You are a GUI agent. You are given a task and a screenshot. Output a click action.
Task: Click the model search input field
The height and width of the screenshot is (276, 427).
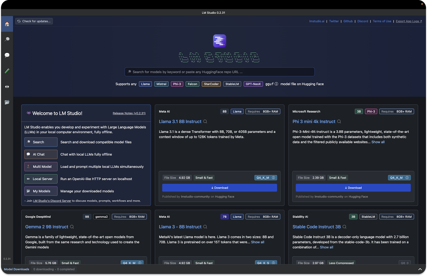click(x=219, y=72)
